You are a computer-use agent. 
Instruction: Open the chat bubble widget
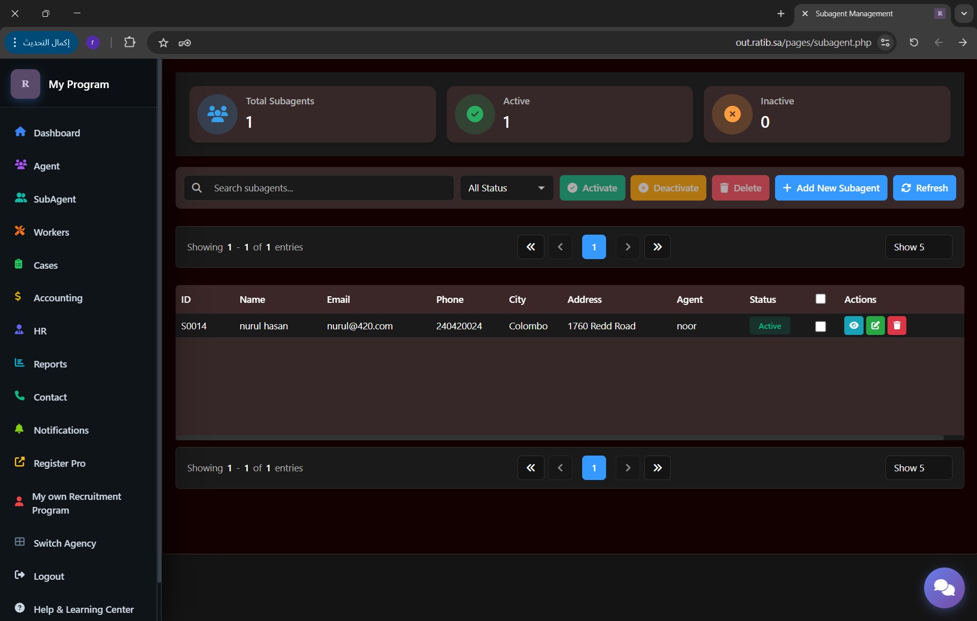944,588
